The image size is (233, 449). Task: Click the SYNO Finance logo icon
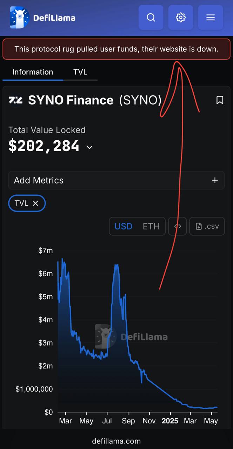point(16,100)
